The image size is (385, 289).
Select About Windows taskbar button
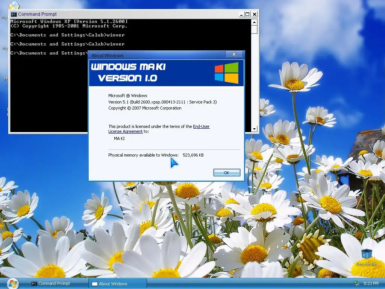pyautogui.click(x=117, y=284)
